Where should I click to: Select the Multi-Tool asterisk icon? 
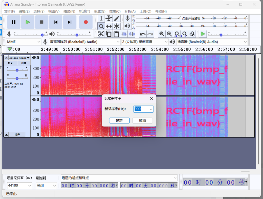[117, 26]
